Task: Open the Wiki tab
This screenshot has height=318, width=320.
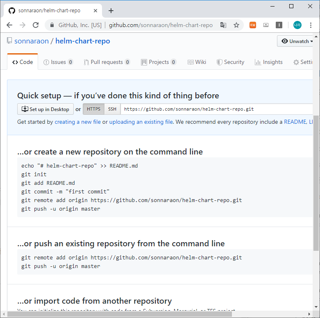Action: click(x=197, y=62)
